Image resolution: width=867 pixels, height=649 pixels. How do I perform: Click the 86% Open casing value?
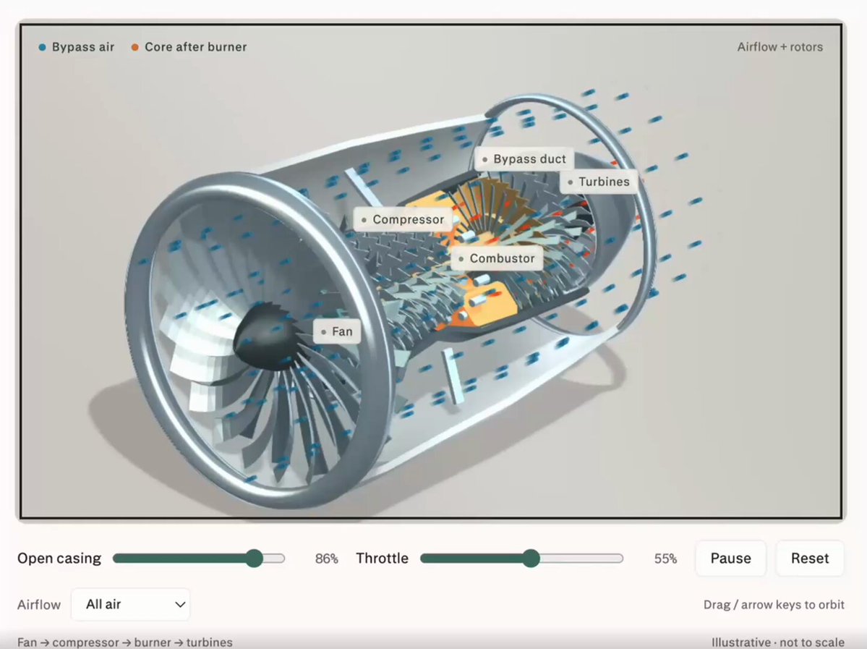327,559
